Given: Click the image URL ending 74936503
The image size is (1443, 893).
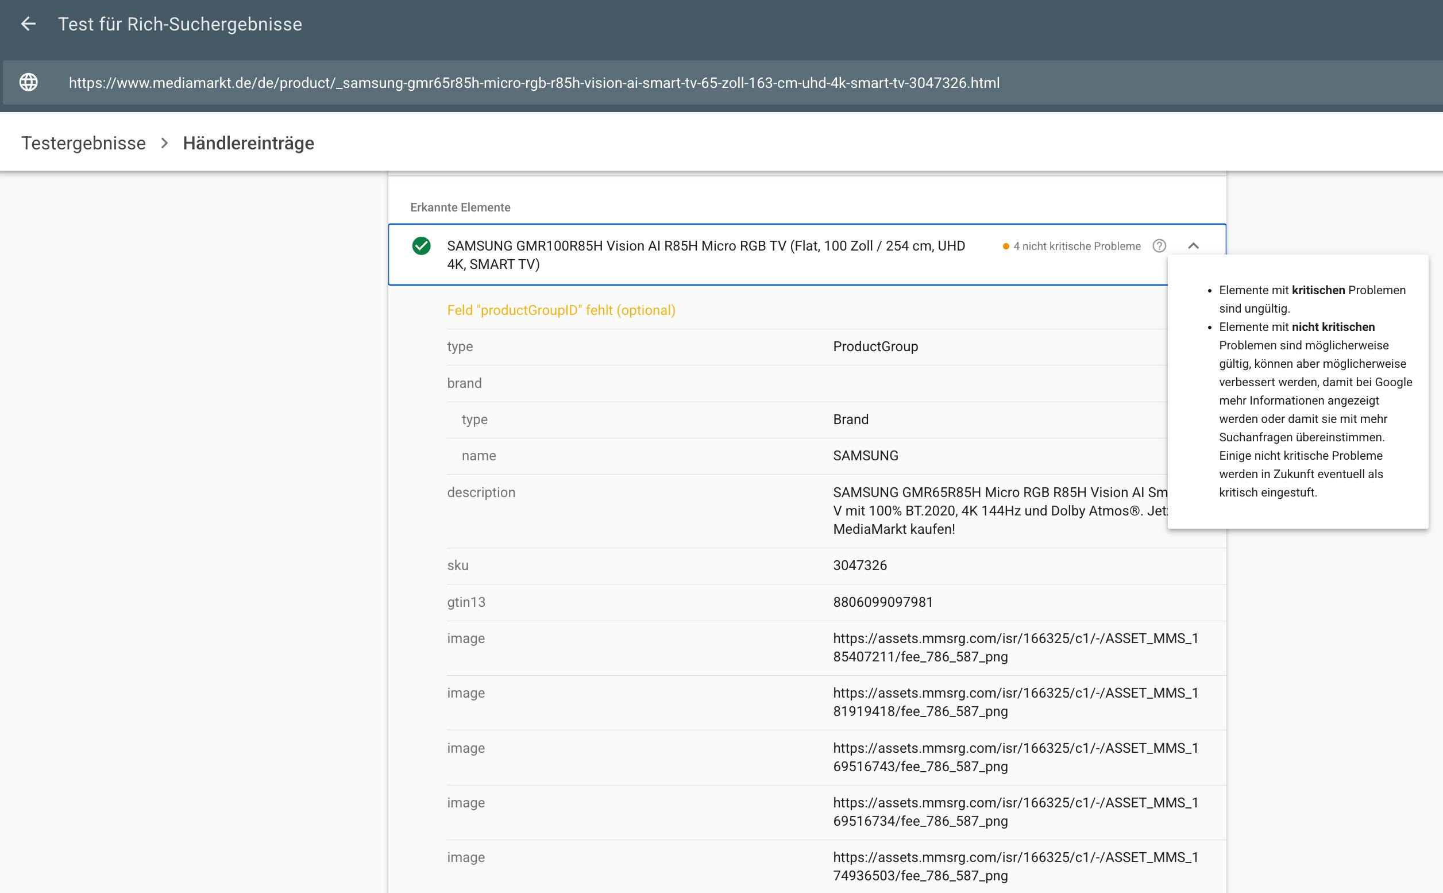Looking at the screenshot, I should [1016, 867].
